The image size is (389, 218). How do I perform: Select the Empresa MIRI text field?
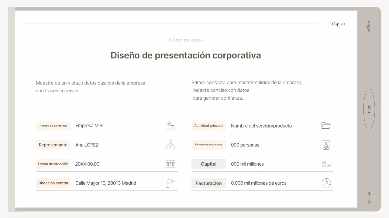[89, 125]
